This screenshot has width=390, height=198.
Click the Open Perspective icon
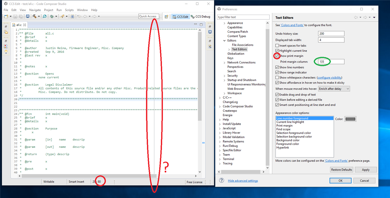pyautogui.click(x=166, y=16)
